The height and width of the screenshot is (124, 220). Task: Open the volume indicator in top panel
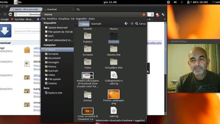pos(175,2)
